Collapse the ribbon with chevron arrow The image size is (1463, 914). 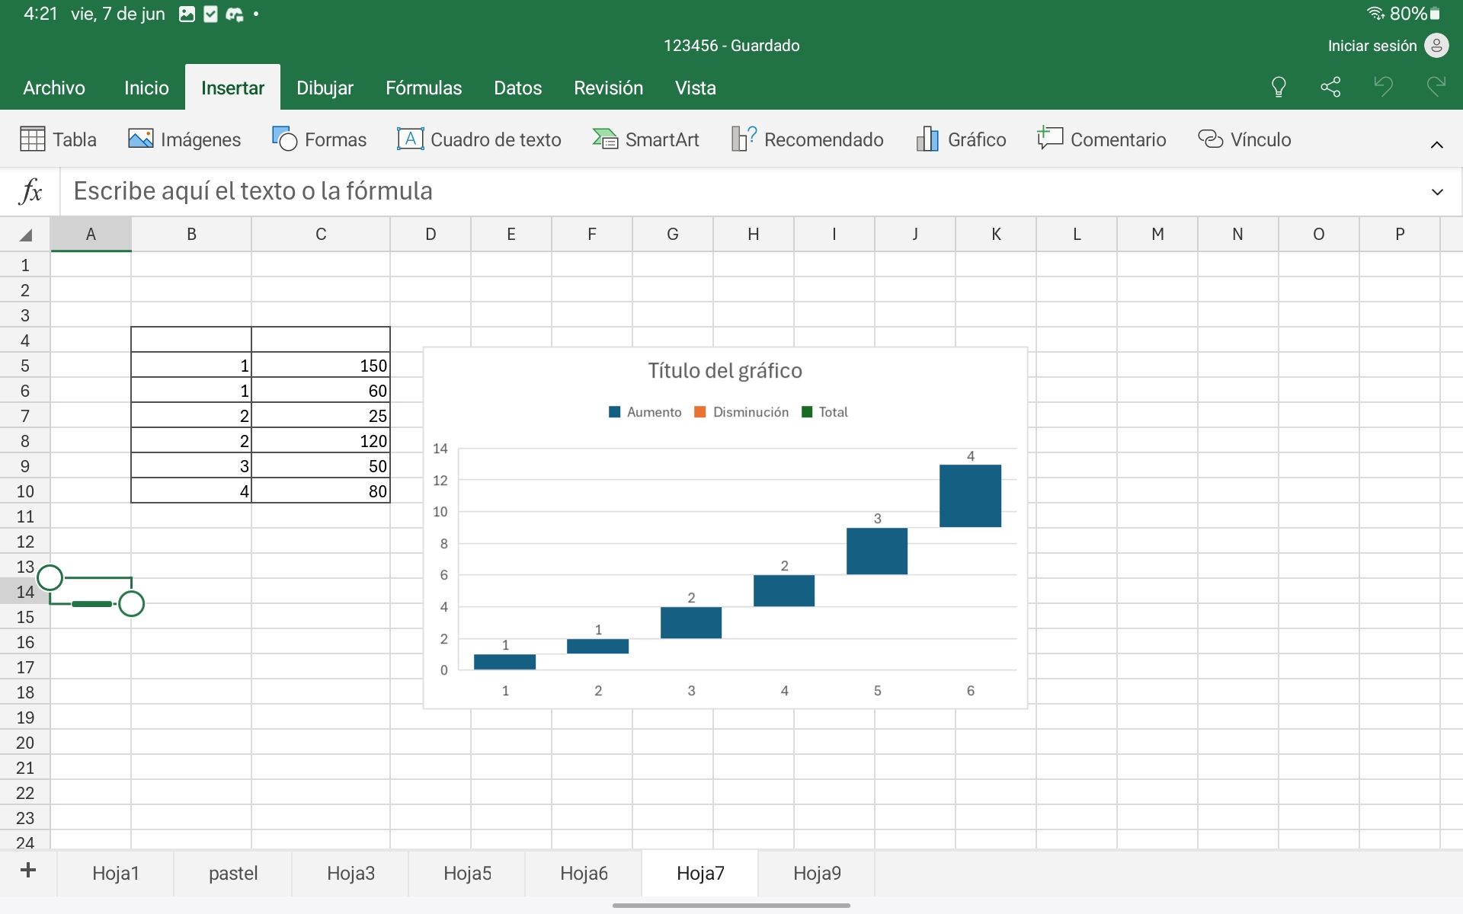1436,145
